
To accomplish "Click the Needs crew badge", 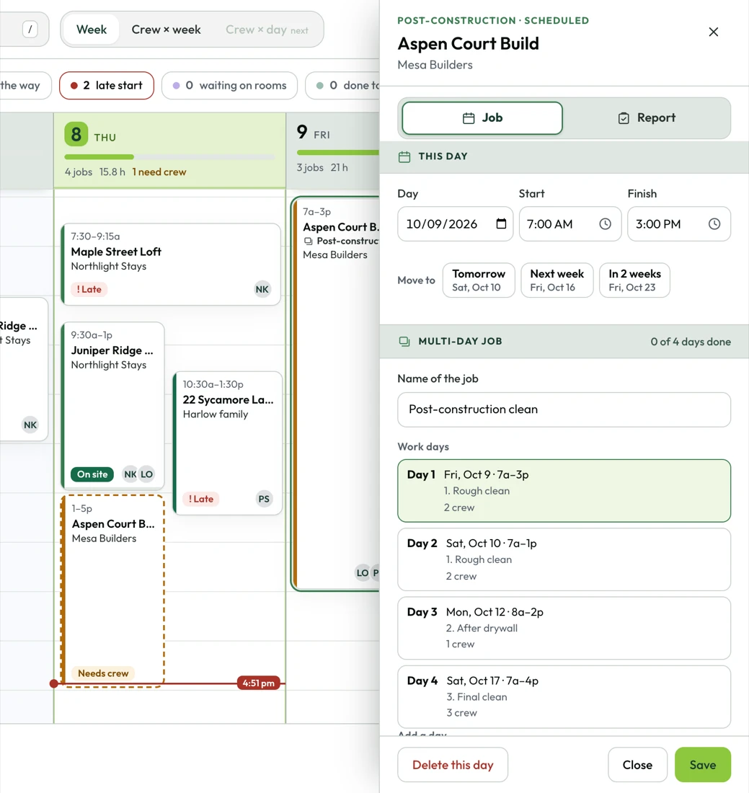I will pyautogui.click(x=103, y=673).
